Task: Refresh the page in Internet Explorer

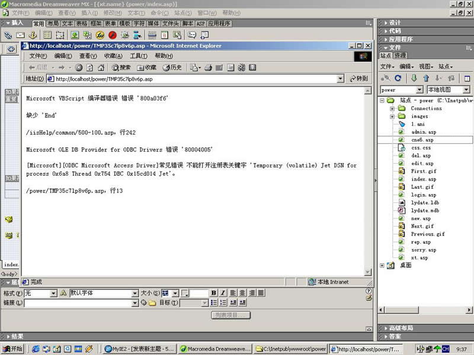Action: click(x=90, y=67)
